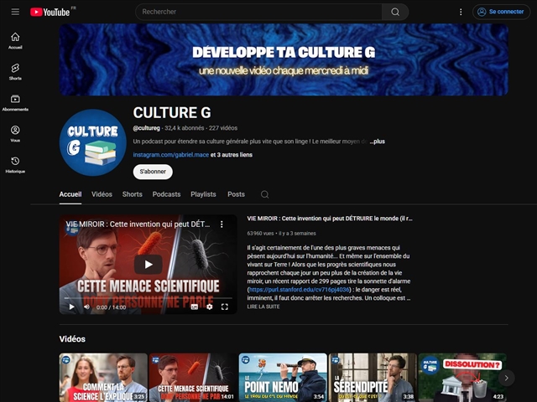Click the channel banner image

pyautogui.click(x=284, y=59)
